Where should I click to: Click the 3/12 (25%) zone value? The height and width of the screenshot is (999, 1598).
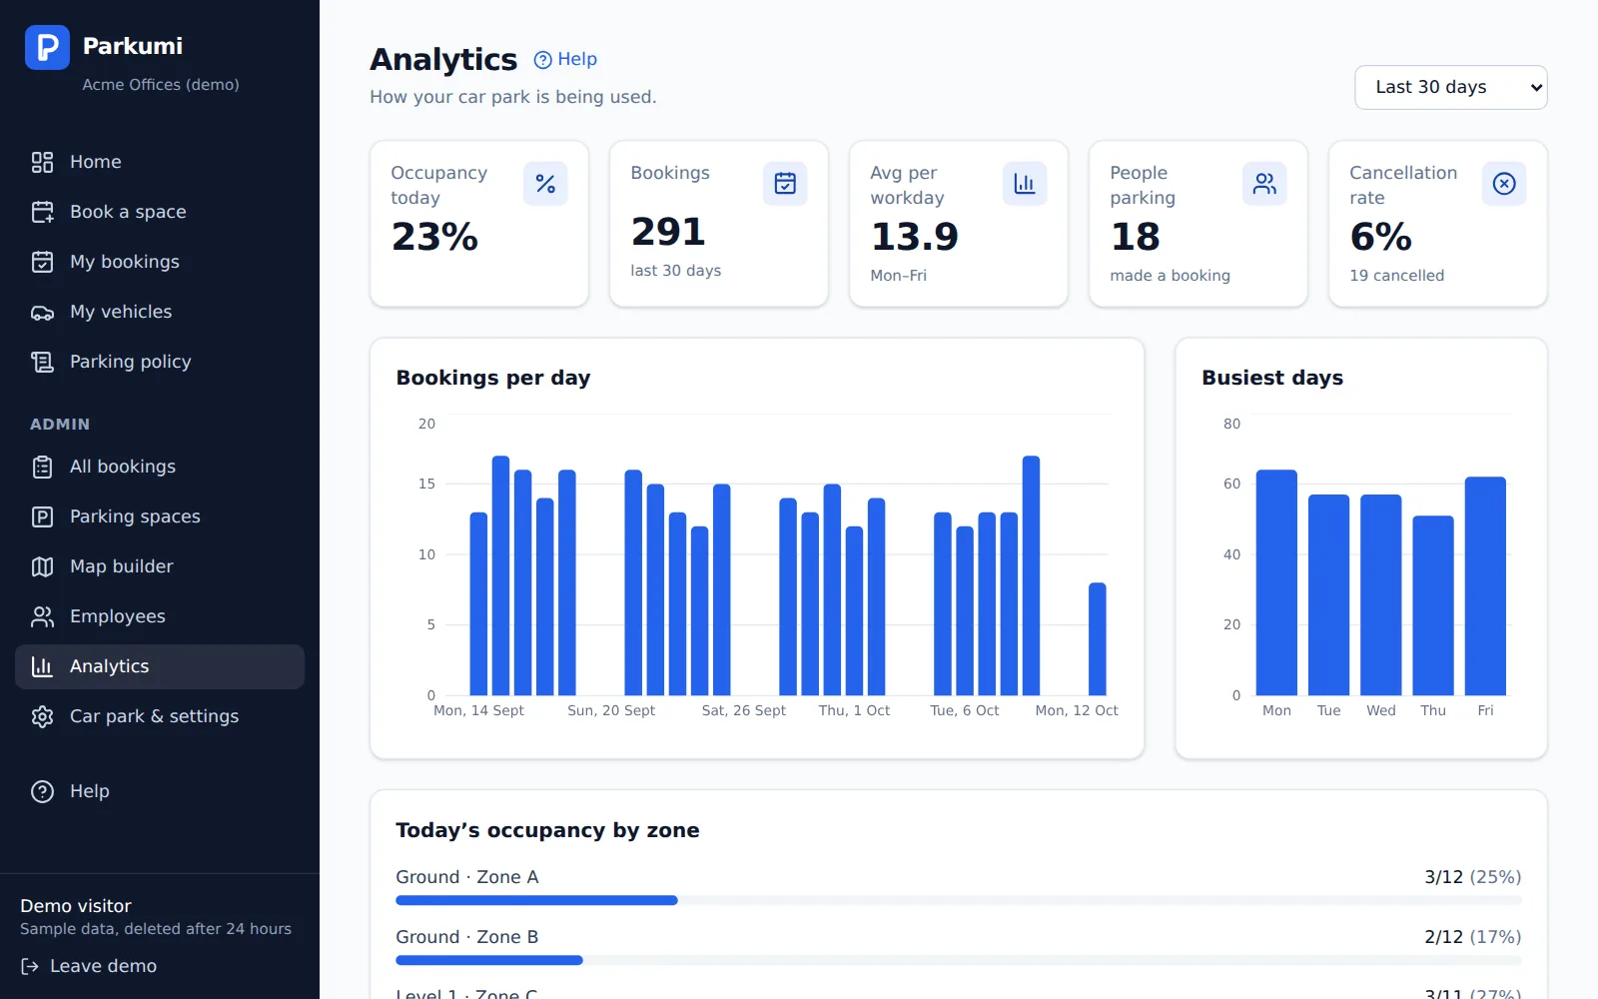pyautogui.click(x=1472, y=877)
